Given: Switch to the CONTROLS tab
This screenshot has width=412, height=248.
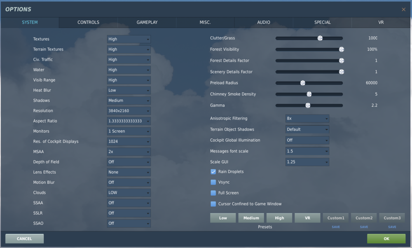Looking at the screenshot, I should click(x=88, y=22).
